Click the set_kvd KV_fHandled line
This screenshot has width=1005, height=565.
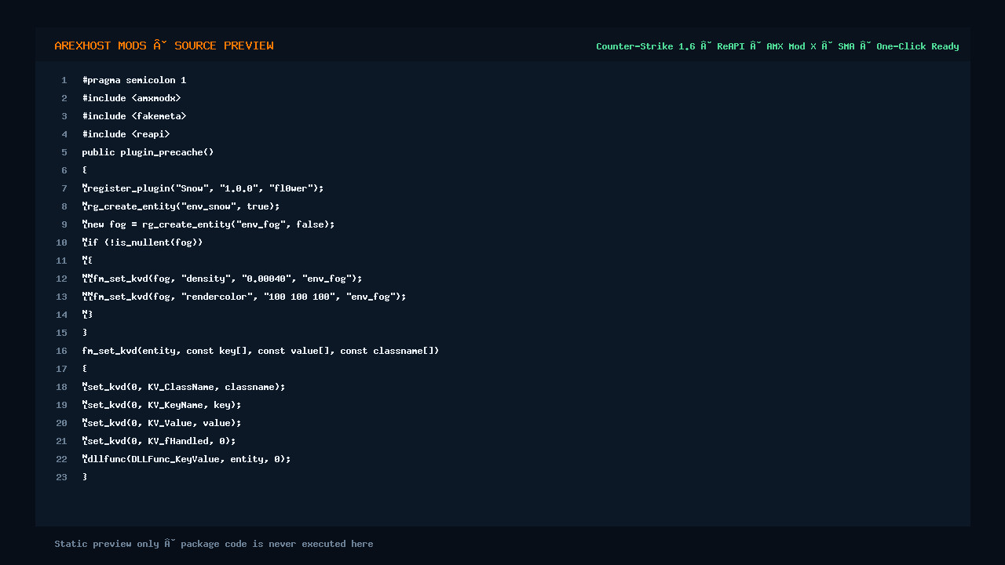(159, 441)
